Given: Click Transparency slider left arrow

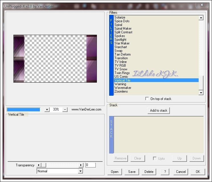Looking at the screenshot, I should [x=39, y=165].
